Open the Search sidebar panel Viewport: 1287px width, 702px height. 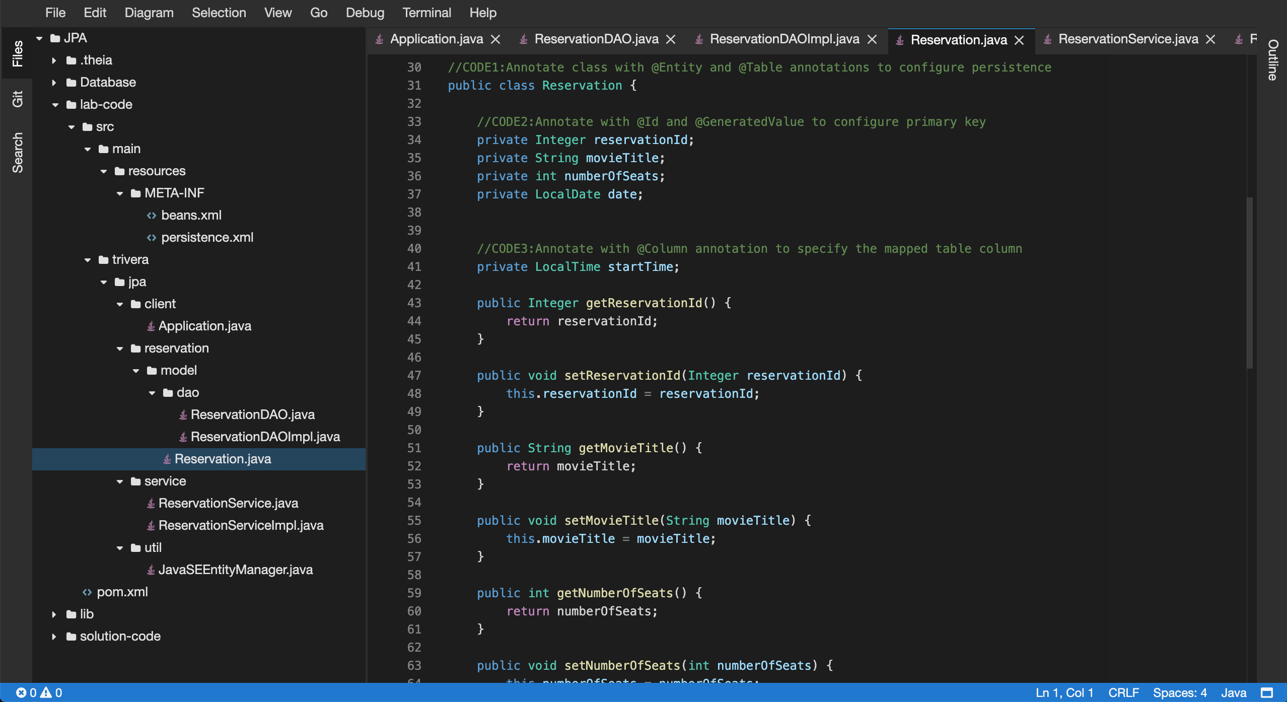pos(17,153)
